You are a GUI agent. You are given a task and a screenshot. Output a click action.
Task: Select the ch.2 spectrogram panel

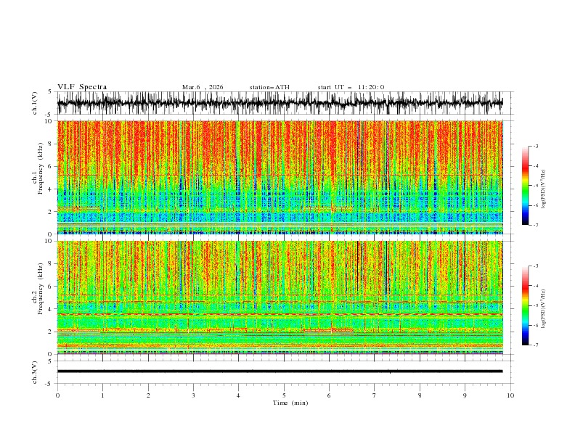(x=280, y=297)
